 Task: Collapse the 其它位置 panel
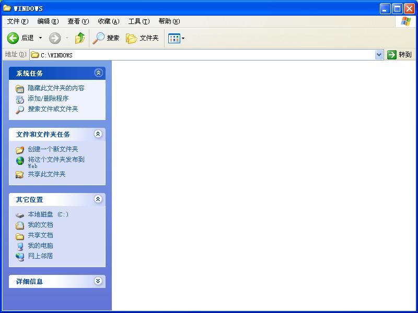pos(98,199)
